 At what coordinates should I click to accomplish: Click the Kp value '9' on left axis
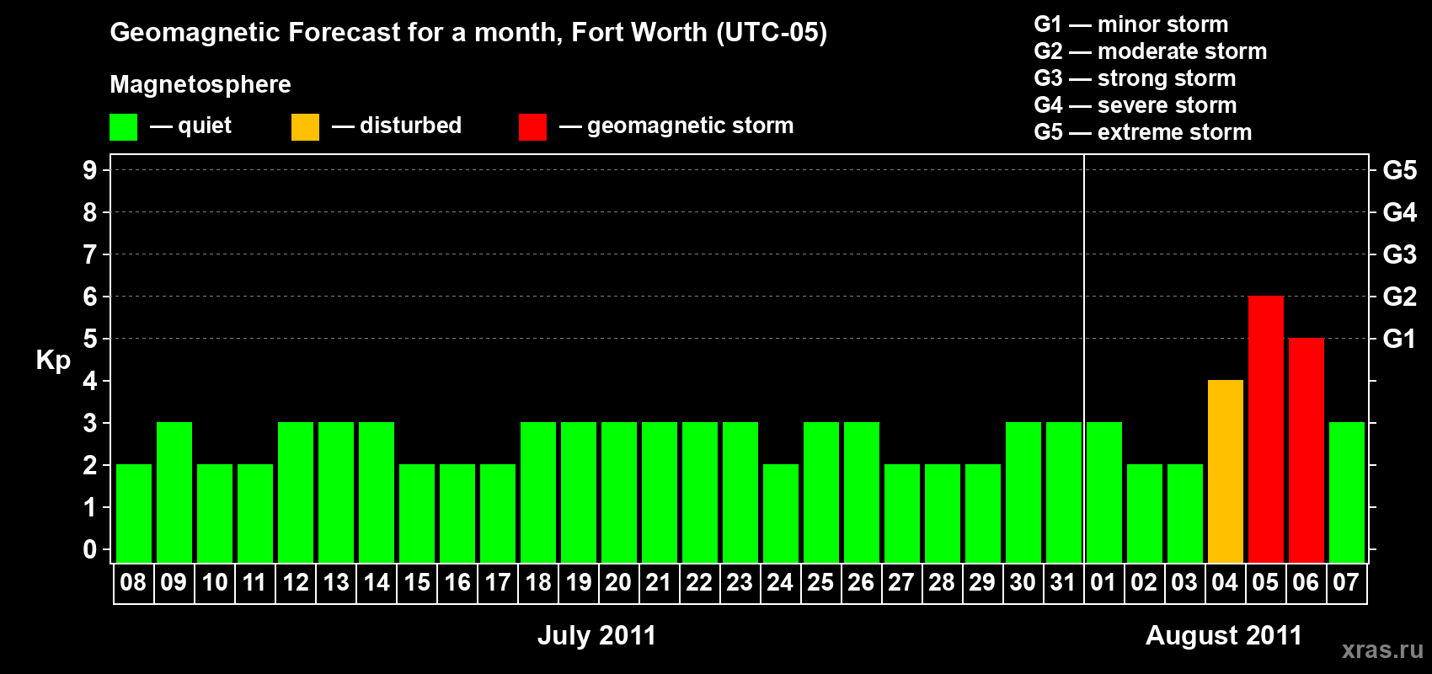(90, 170)
